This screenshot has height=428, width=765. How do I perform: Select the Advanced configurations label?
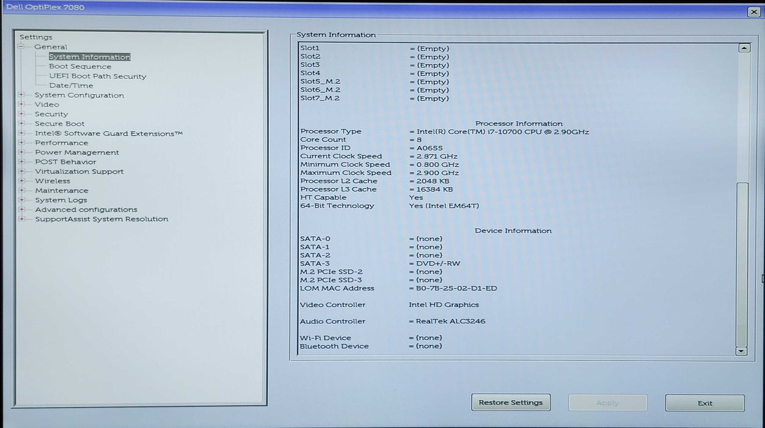click(x=86, y=210)
